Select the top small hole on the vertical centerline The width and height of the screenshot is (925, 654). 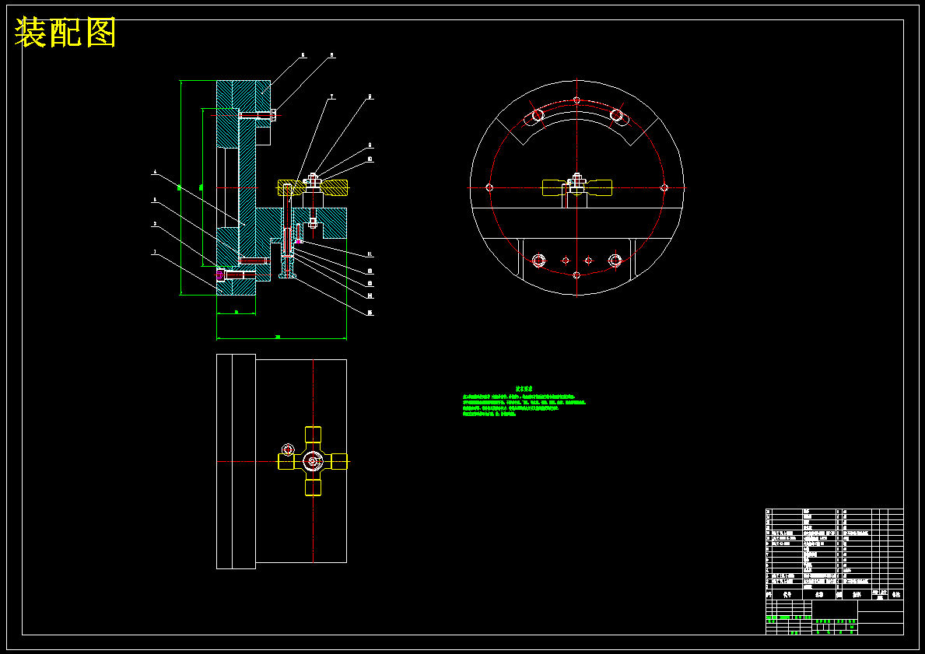(577, 100)
